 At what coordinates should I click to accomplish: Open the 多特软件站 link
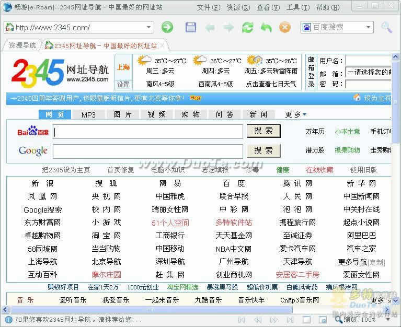pos(234,222)
